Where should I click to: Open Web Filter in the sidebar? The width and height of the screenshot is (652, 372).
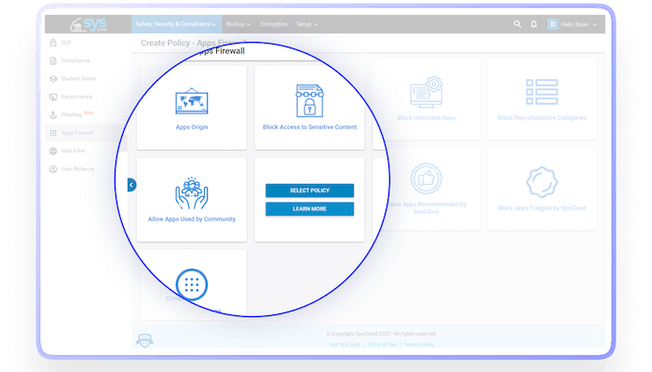pos(73,151)
